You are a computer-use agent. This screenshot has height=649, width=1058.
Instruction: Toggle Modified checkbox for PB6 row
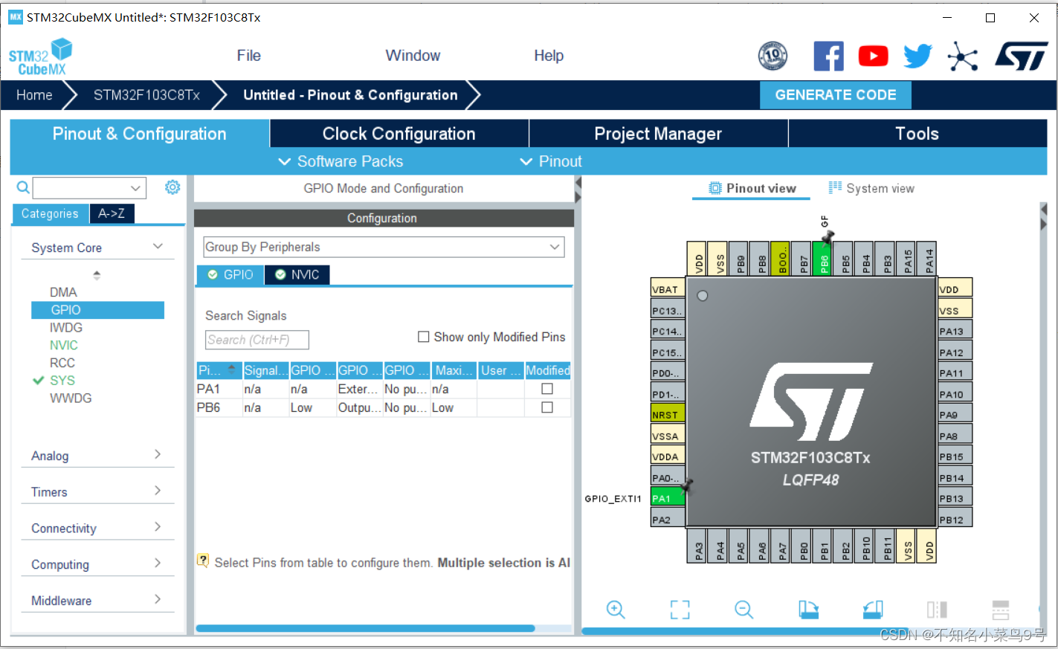tap(547, 407)
